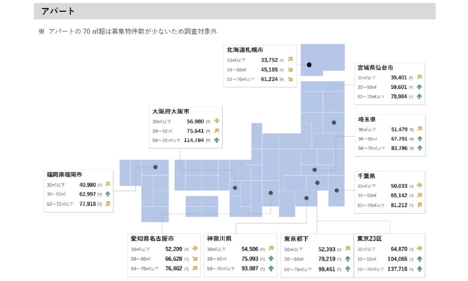The height and width of the screenshot is (281, 468).
Task: Click the value 40,980 in Fukuoka card
Action: pos(87,185)
